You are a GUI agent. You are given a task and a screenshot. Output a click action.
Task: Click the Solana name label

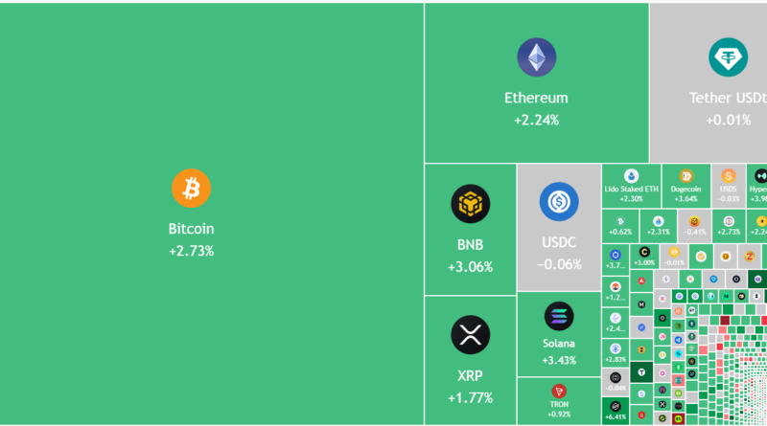pyautogui.click(x=558, y=343)
